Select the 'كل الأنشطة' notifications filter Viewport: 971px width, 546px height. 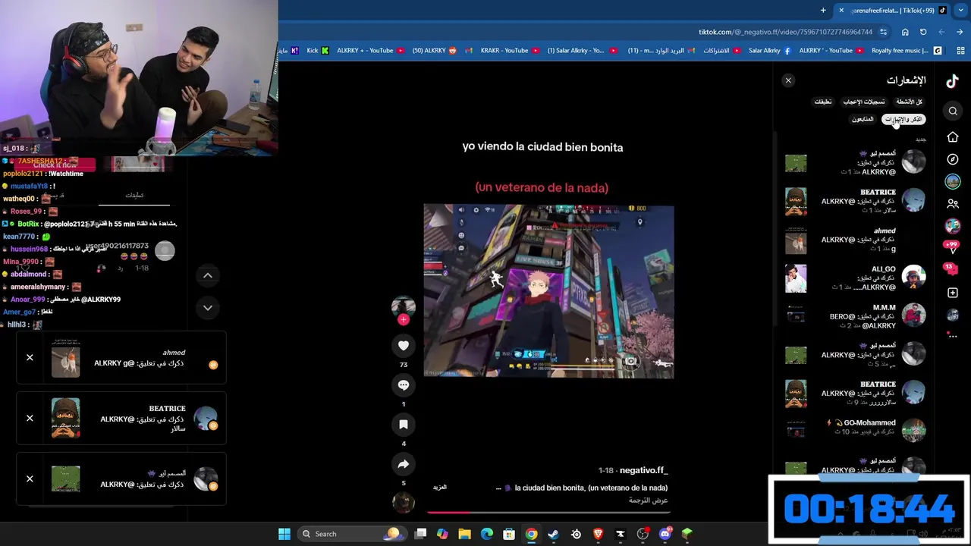[x=909, y=102]
